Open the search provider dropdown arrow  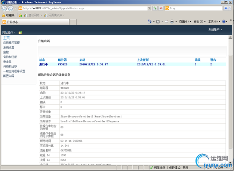230,8
